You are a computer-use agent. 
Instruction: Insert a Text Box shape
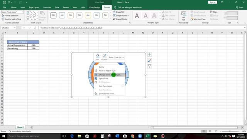click(28, 12)
